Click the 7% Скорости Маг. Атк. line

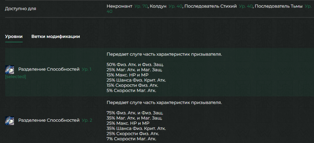coord(132,139)
